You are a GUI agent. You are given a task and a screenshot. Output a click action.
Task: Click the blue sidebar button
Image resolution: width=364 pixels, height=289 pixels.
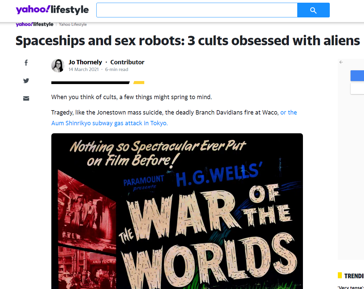click(357, 76)
